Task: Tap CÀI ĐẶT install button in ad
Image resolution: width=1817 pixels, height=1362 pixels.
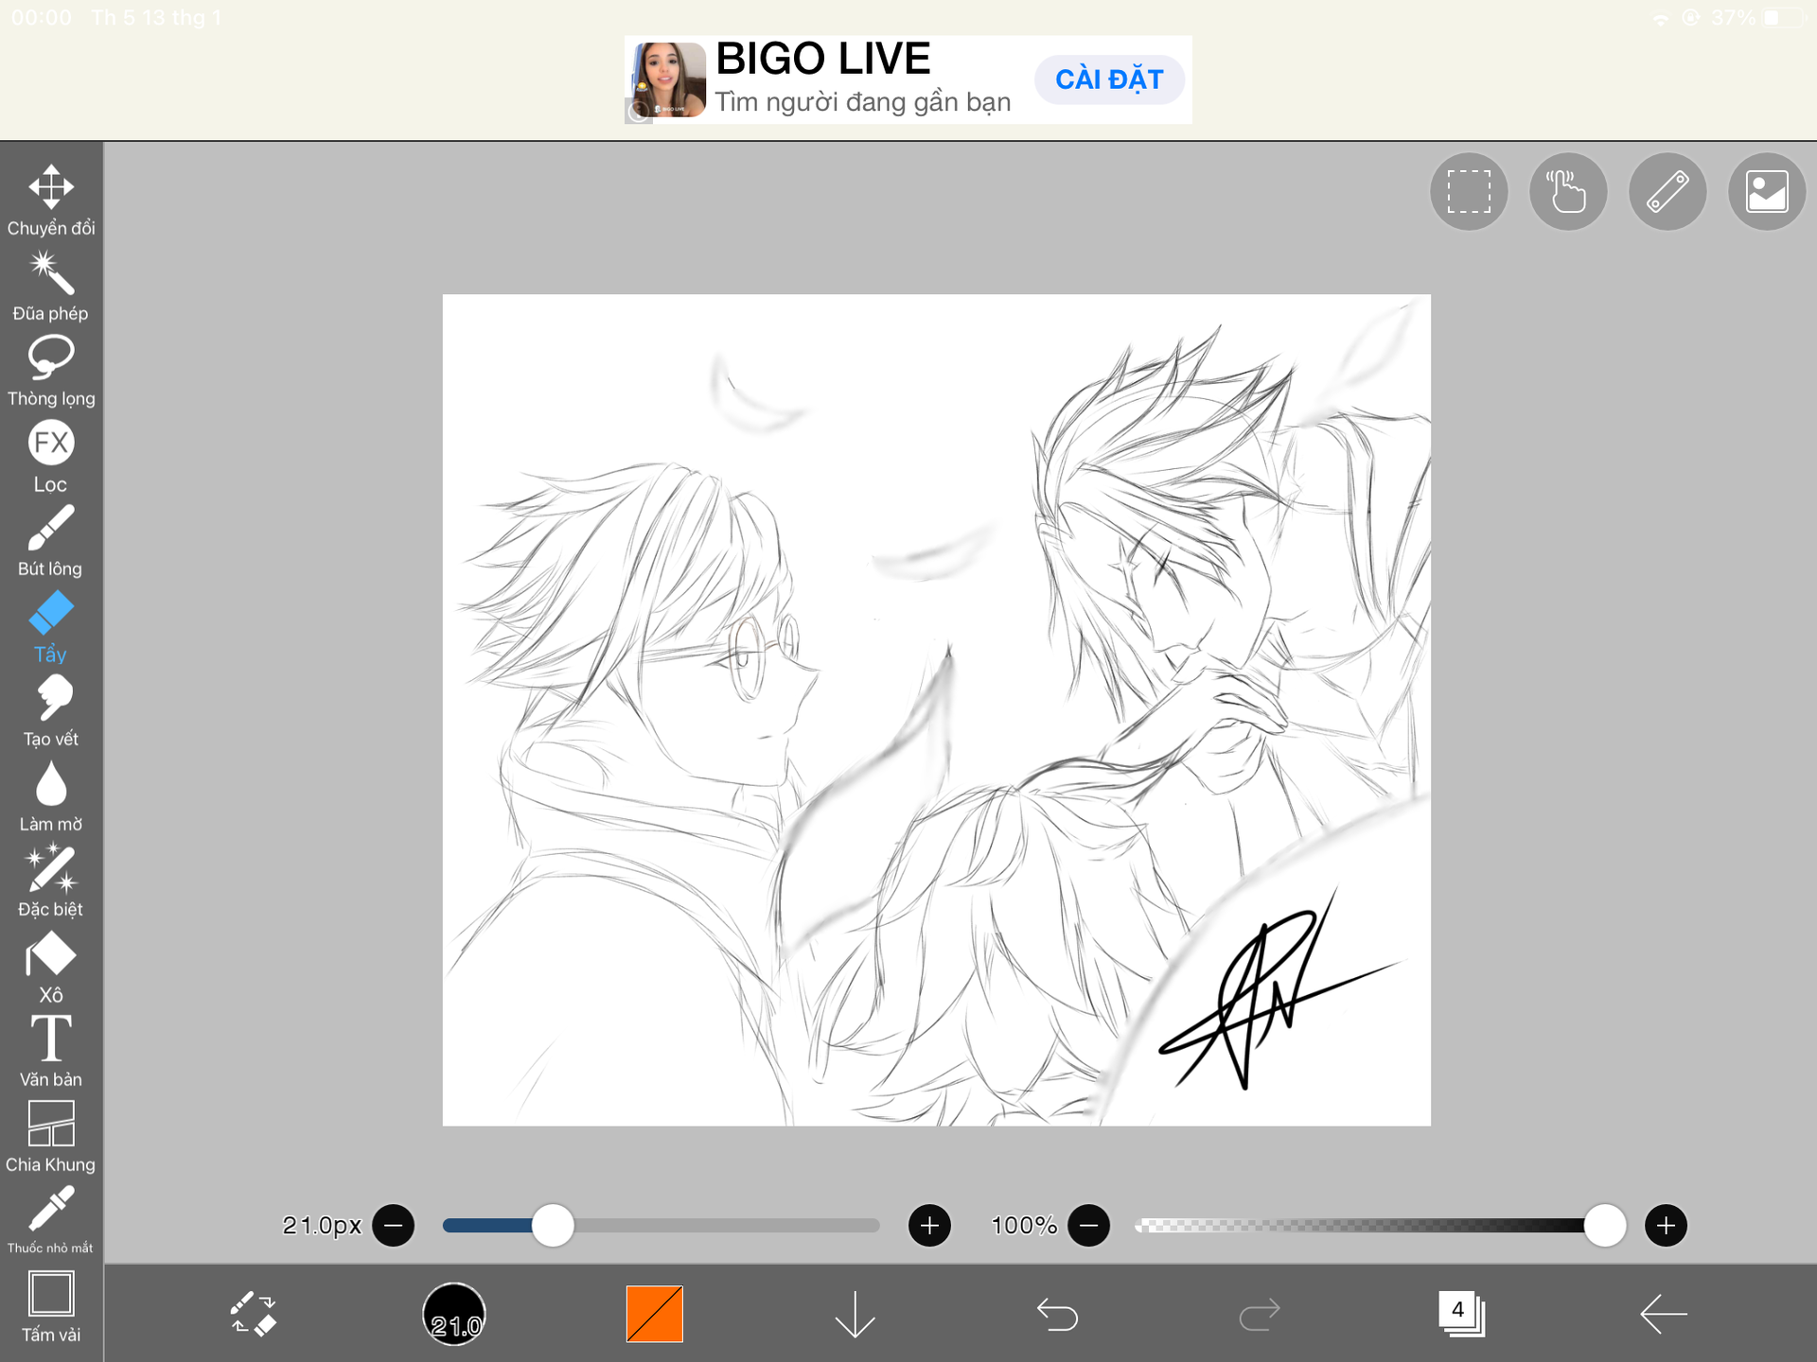Action: pos(1108,79)
